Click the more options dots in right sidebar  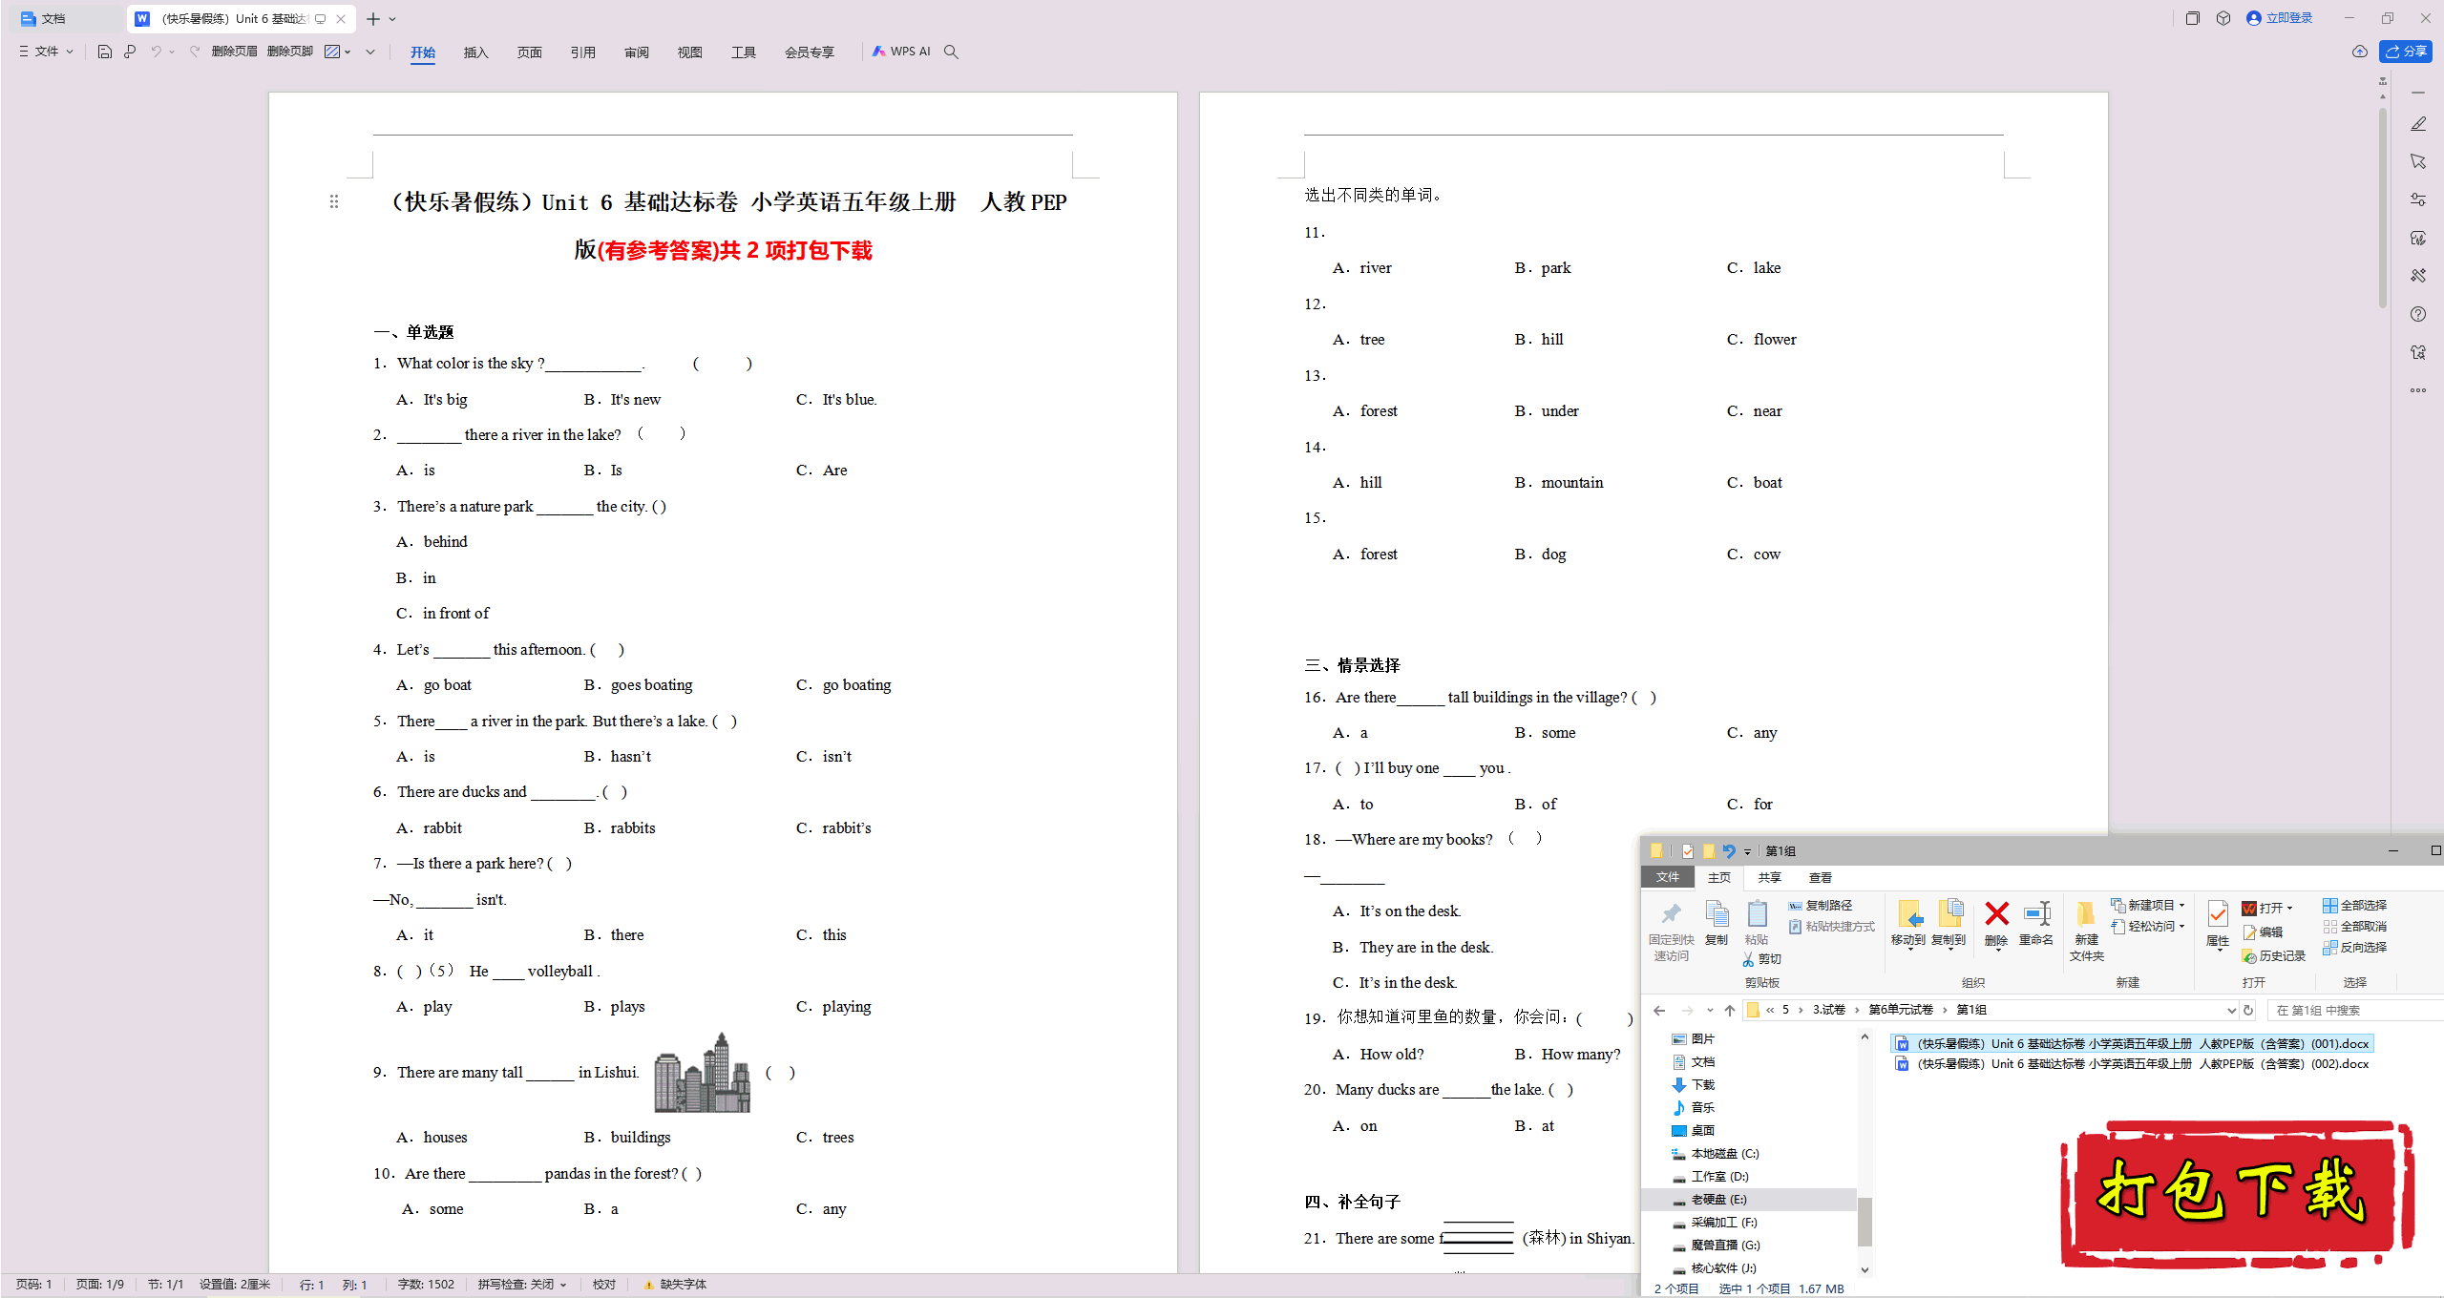point(2417,390)
